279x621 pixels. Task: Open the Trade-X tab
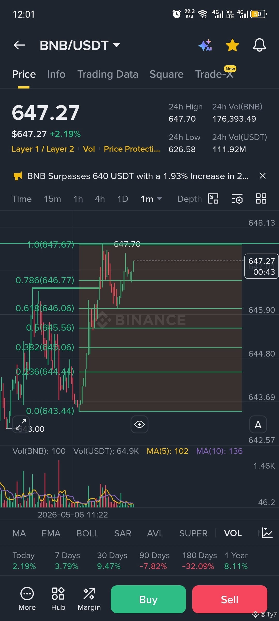pos(214,74)
